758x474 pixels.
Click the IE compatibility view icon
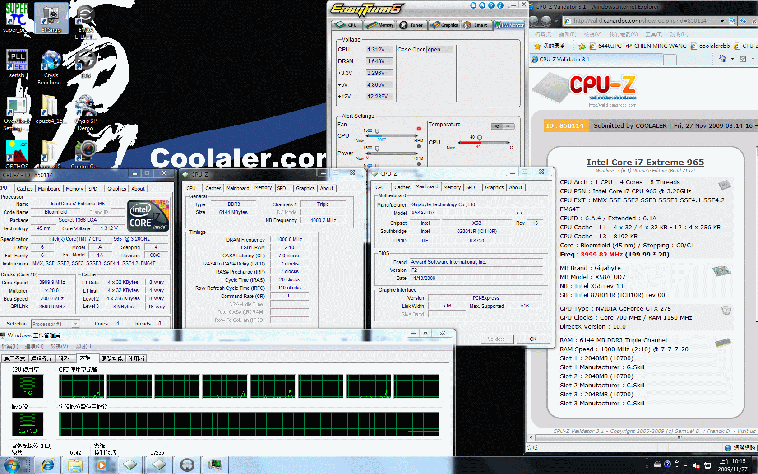pyautogui.click(x=732, y=21)
